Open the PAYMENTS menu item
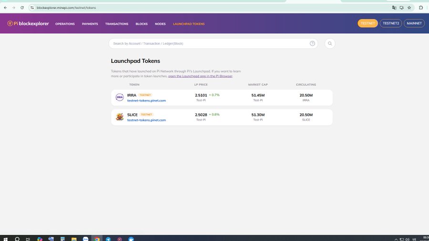The height and width of the screenshot is (241, 429). point(90,24)
